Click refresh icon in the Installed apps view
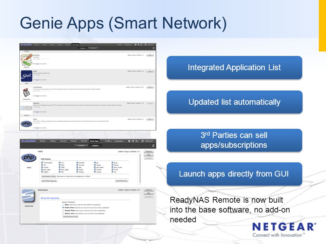The height and width of the screenshot is (244, 326). tap(153, 146)
